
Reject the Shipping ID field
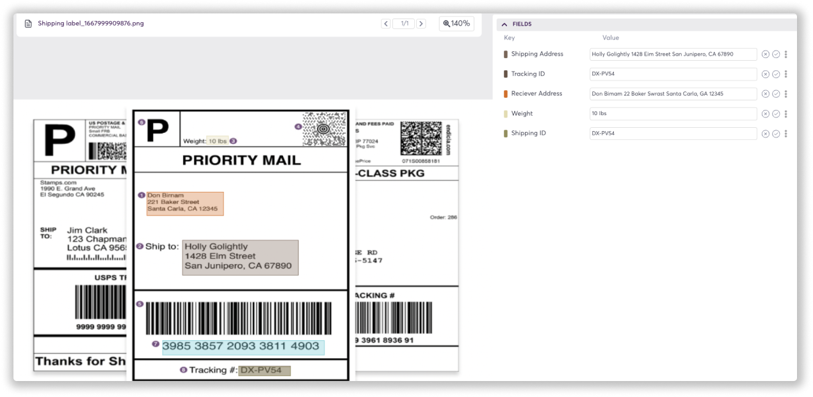coord(766,133)
